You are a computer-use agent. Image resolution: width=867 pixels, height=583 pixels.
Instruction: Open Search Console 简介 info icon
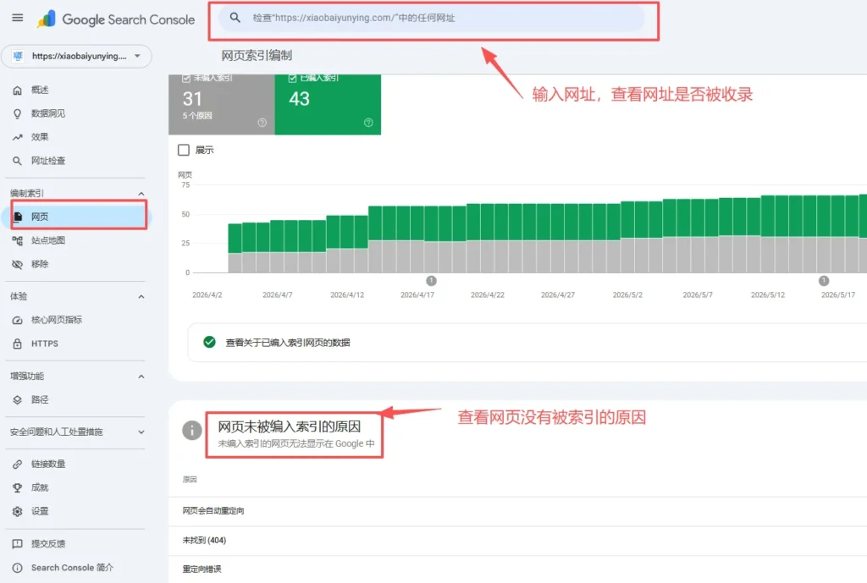[17, 568]
